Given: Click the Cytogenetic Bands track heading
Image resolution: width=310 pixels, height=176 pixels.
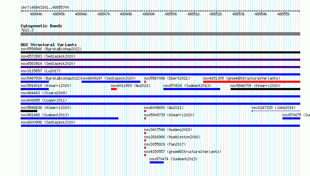Looking at the screenshot, I should [x=41, y=26].
